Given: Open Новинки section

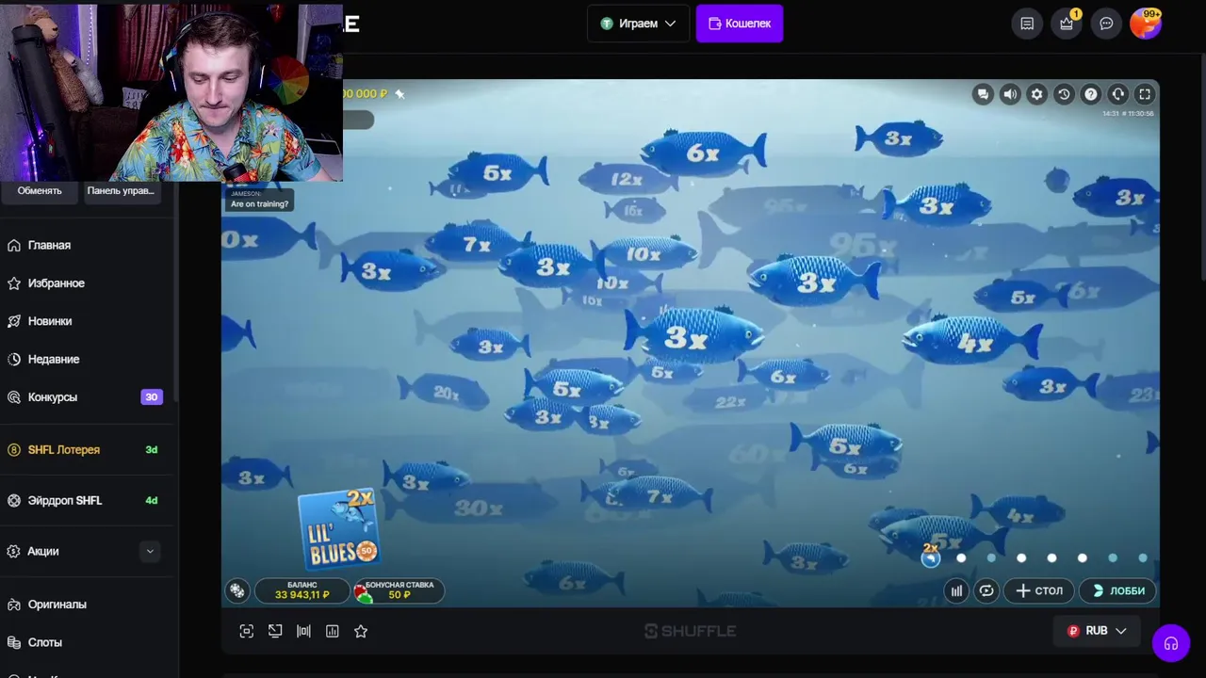Looking at the screenshot, I should pyautogui.click(x=49, y=321).
